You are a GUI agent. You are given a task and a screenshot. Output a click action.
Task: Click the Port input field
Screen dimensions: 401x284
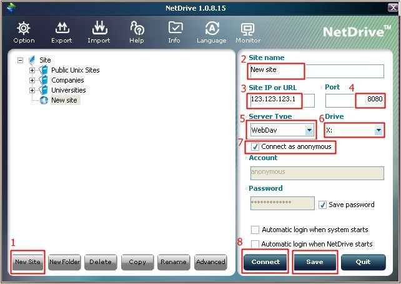[355, 101]
